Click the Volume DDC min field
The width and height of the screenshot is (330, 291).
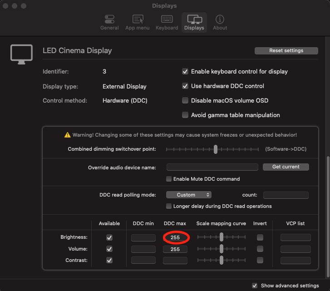click(x=143, y=249)
